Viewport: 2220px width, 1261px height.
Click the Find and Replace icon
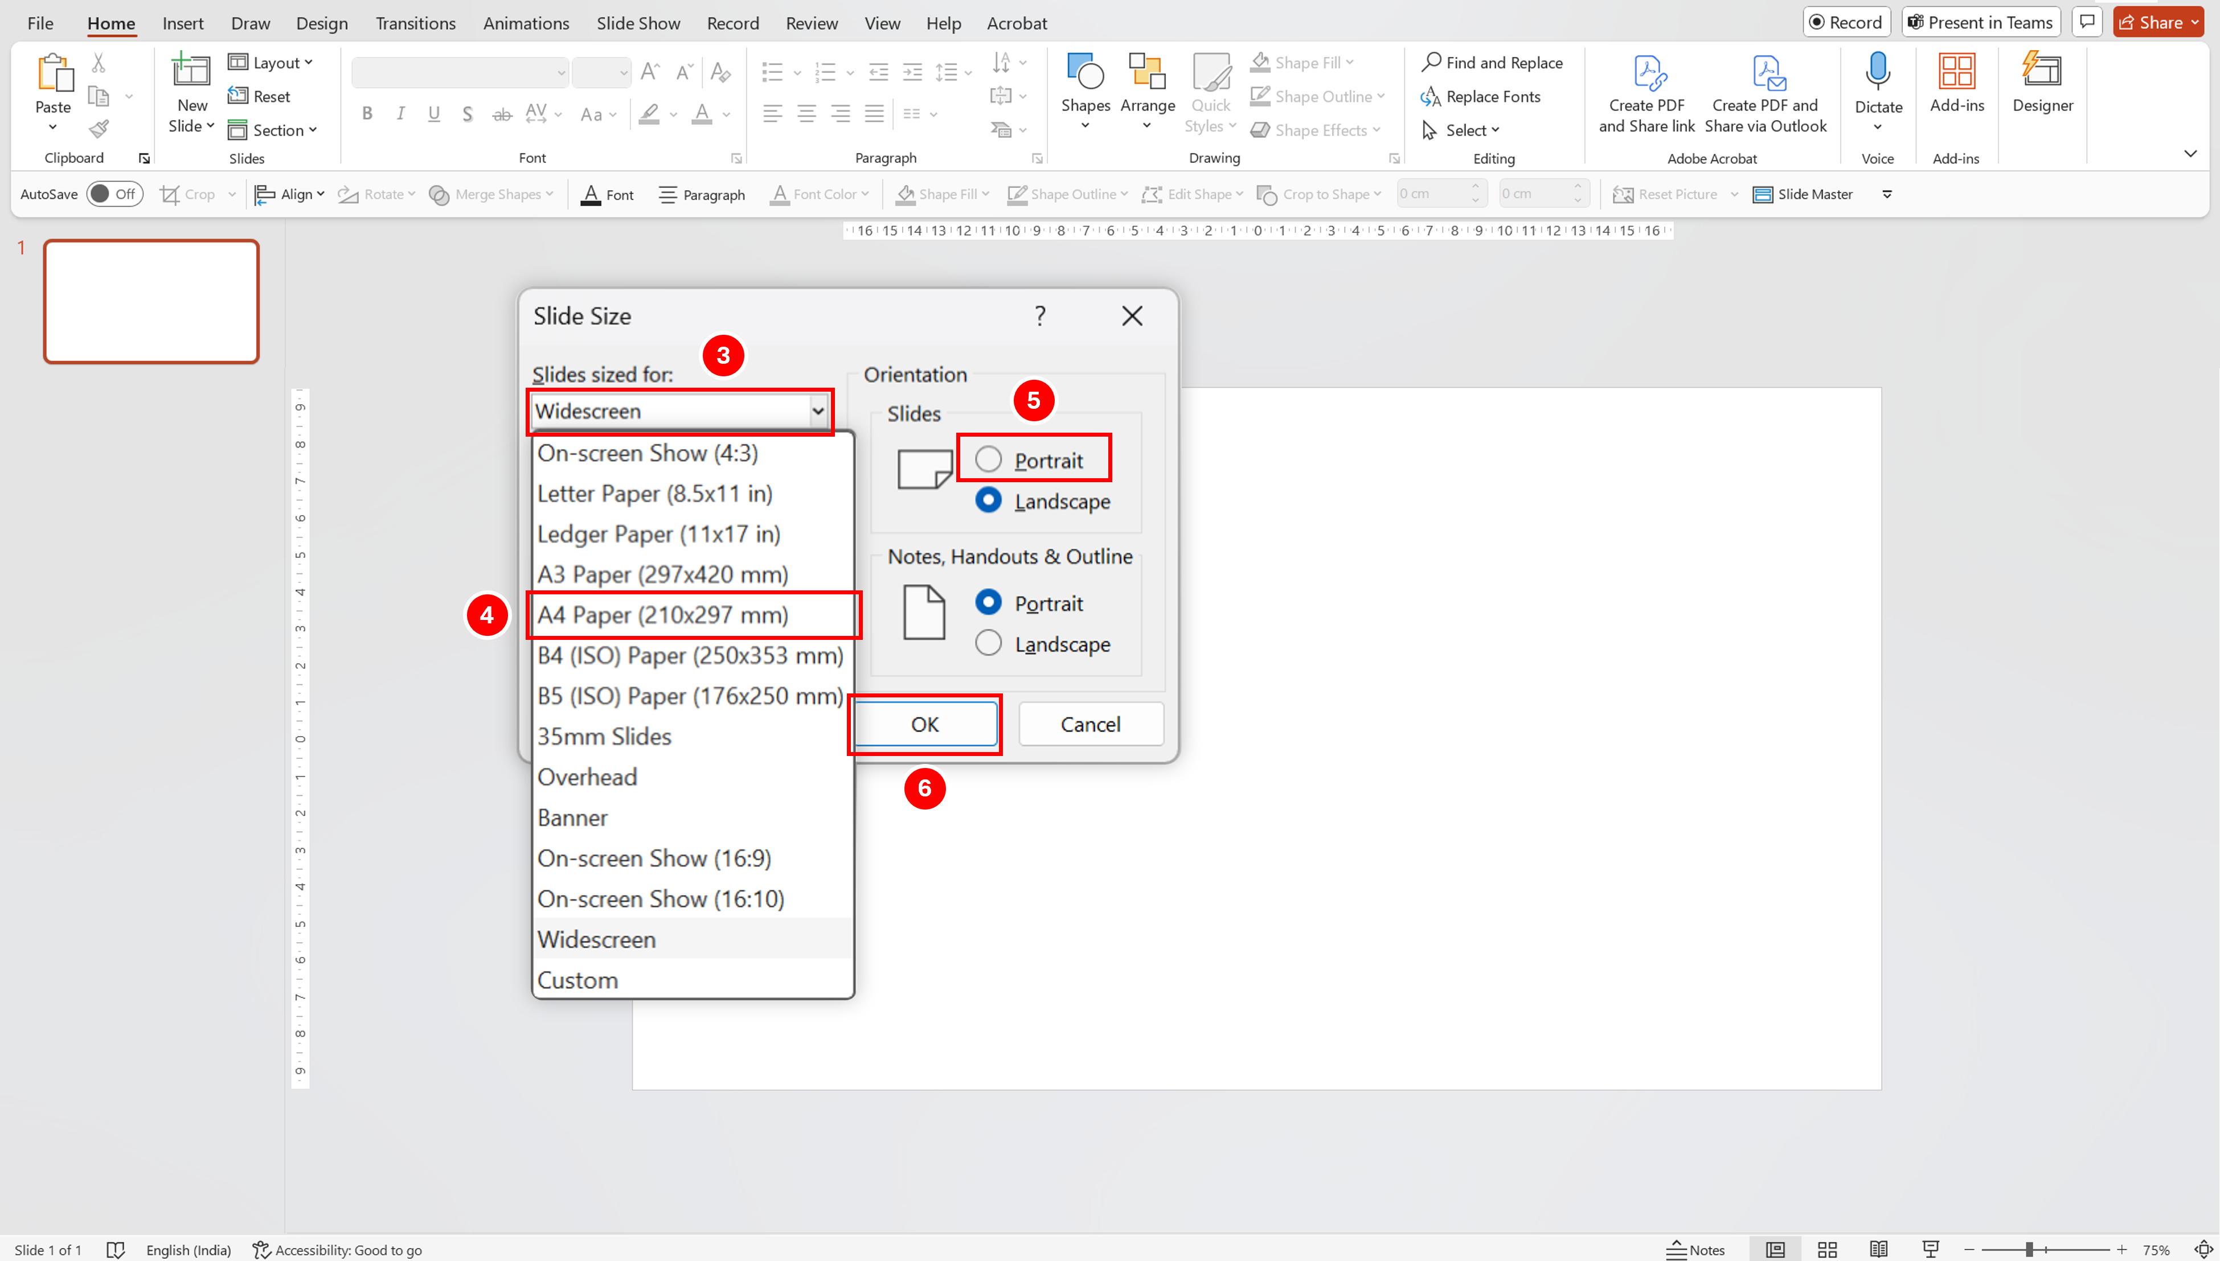coord(1431,63)
